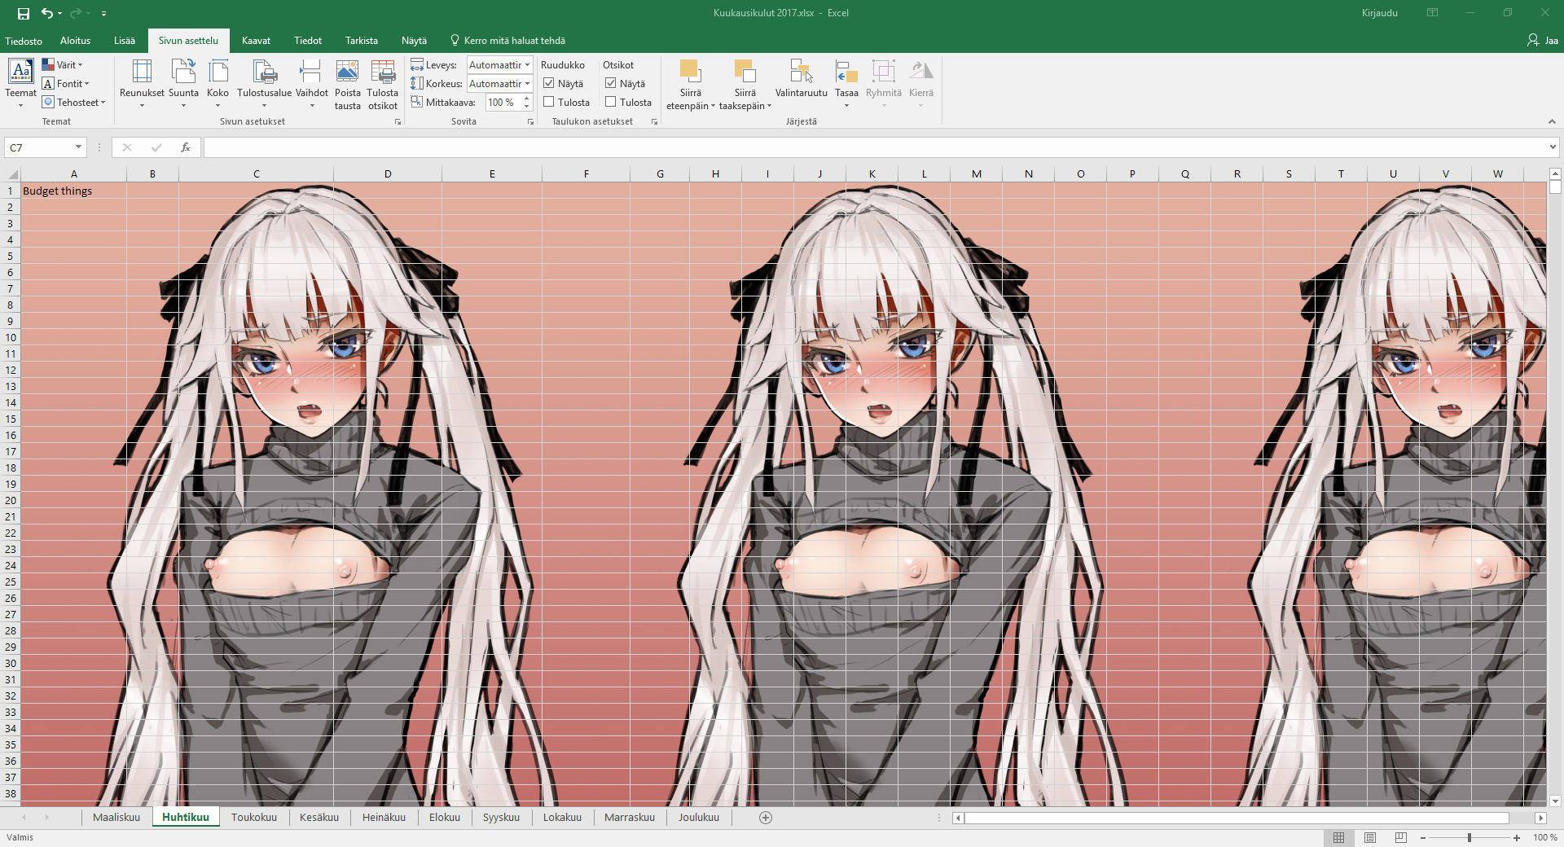Viewport: 1564px width, 847px height.
Task: Open the Tulostusalue print area menu
Action: [x=264, y=82]
